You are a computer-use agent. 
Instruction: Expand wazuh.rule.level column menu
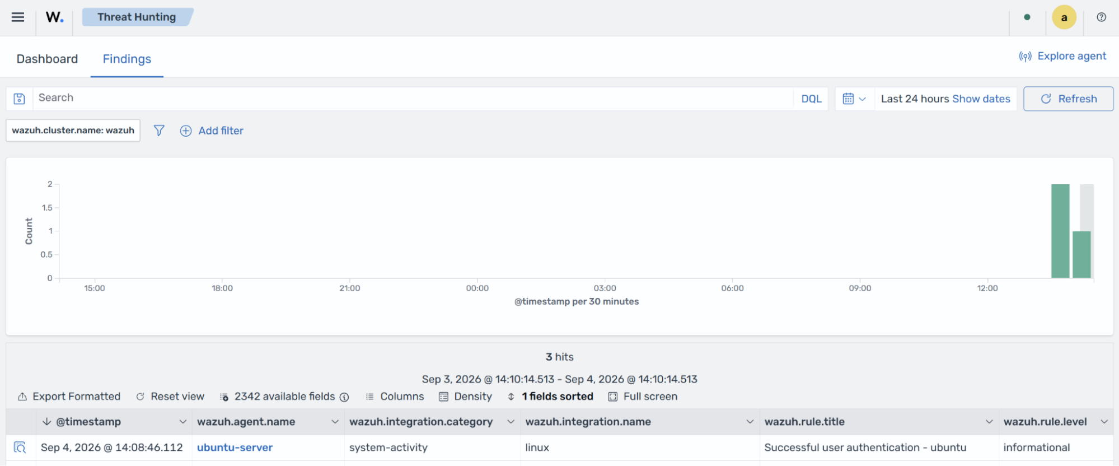(x=1104, y=422)
